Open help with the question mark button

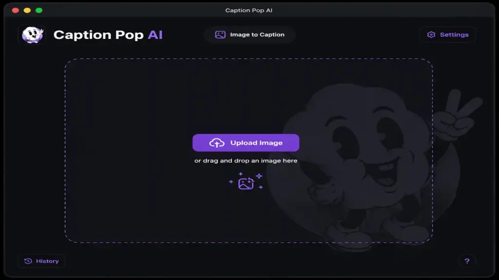467,261
